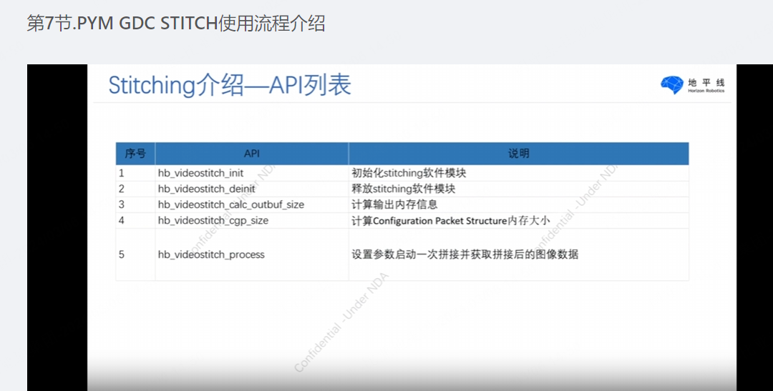Click row number '4' in table
The width and height of the screenshot is (773, 391).
click(121, 221)
